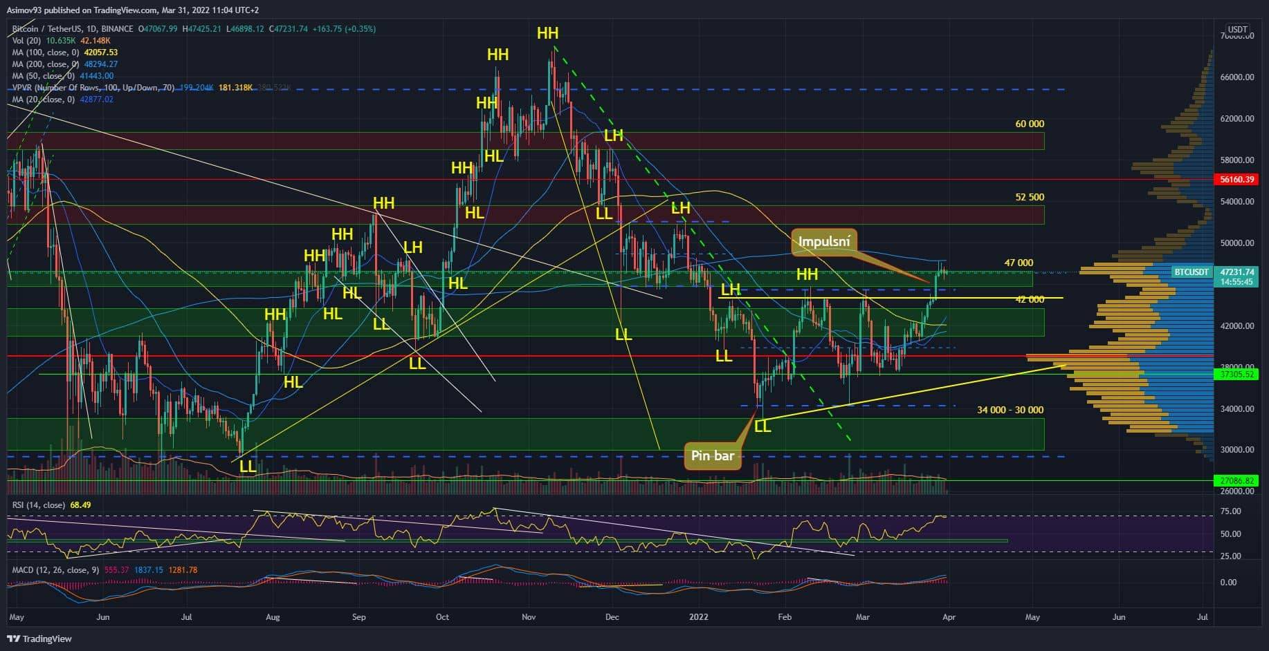Screen dimensions: 1269x651
Task: Click the TradingView logo
Action: point(39,639)
